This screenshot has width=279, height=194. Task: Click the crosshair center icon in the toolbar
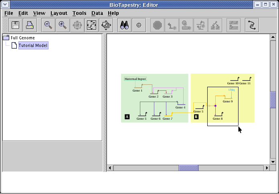[139, 25]
